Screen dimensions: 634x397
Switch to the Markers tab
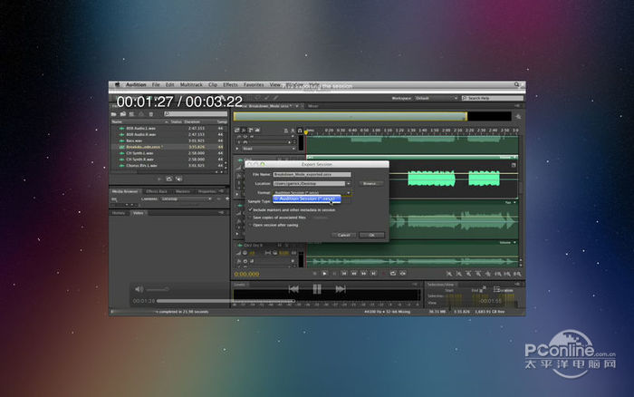click(x=182, y=191)
